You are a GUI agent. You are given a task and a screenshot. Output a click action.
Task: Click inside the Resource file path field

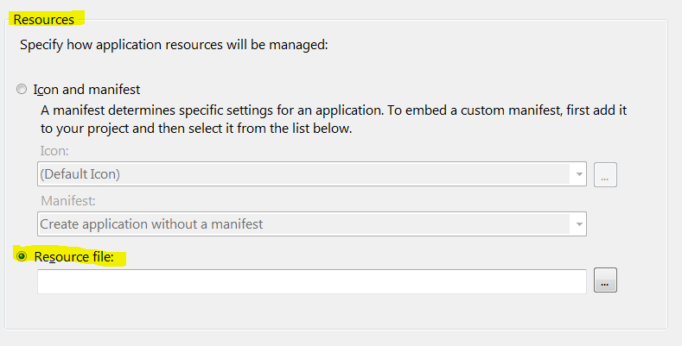click(x=311, y=281)
